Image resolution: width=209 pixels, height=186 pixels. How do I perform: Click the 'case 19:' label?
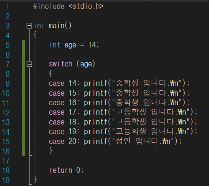(64, 132)
